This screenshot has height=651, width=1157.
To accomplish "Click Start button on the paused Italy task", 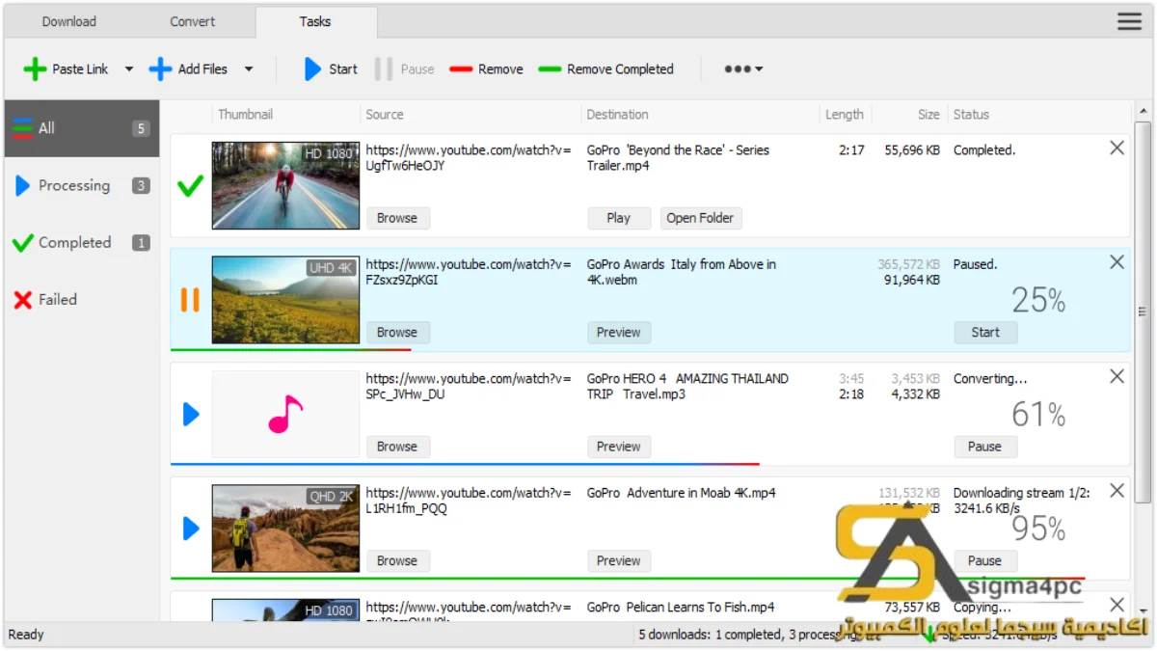I will [985, 332].
